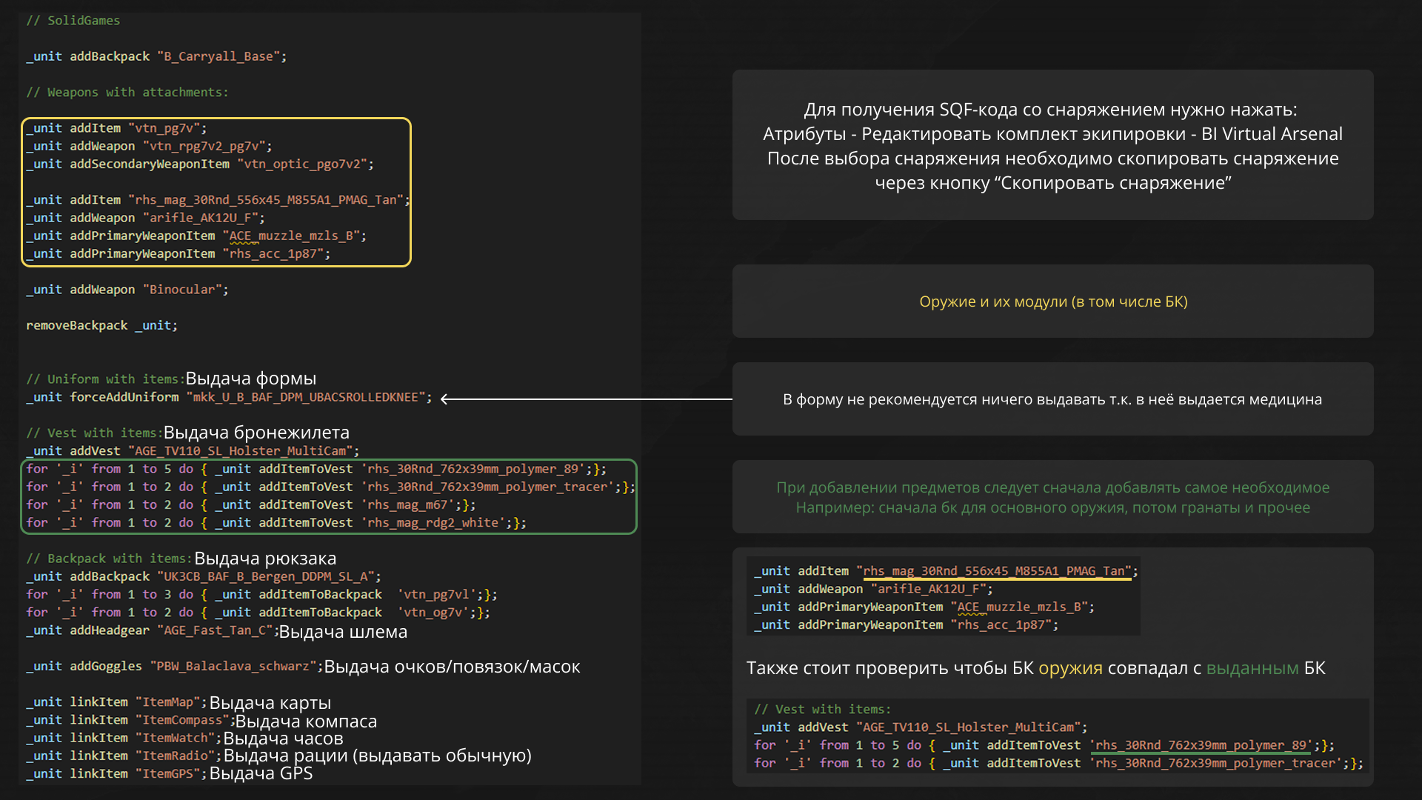Click the "В форму не рекомендуется" note
This screenshot has width=1422, height=800.
coord(1052,399)
